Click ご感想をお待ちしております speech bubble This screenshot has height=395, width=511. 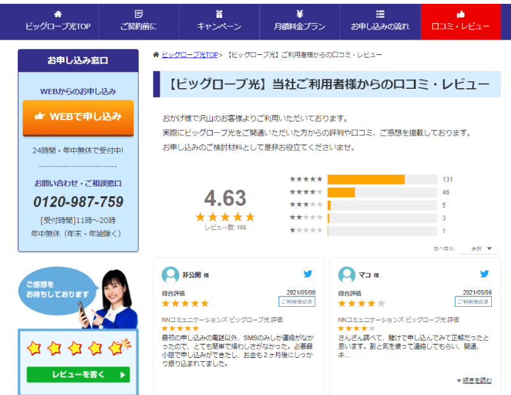pyautogui.click(x=57, y=290)
